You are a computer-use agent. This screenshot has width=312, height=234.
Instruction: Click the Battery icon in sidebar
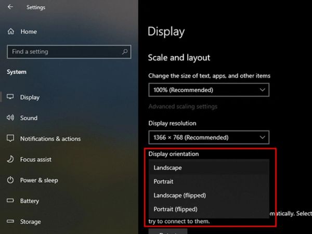(x=10, y=201)
